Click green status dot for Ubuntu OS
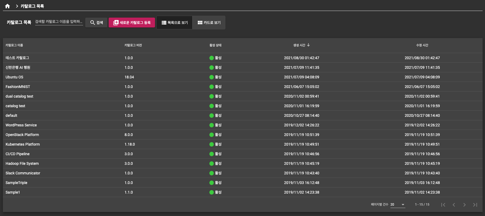Viewport: 485px width, 216px height. [211, 77]
